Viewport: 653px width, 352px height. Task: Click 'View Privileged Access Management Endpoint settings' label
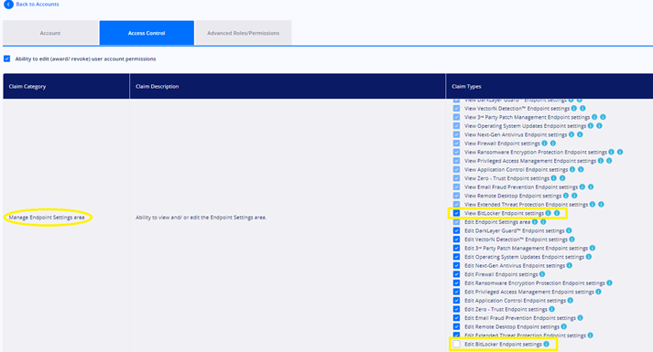tap(530, 161)
